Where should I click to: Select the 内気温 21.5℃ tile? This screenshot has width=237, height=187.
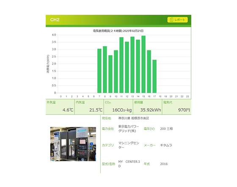pyautogui.click(x=89, y=107)
